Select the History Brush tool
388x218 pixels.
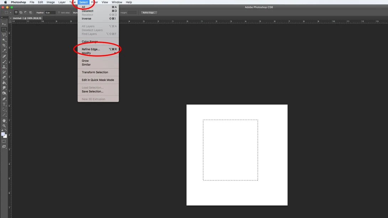(4, 72)
